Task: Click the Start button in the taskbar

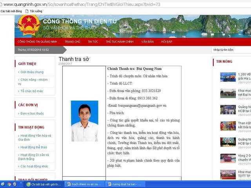Action: 3,184
